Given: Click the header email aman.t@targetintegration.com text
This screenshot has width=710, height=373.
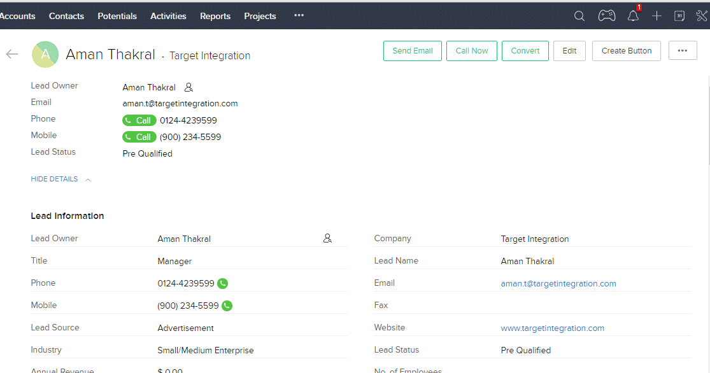Looking at the screenshot, I should click(180, 104).
